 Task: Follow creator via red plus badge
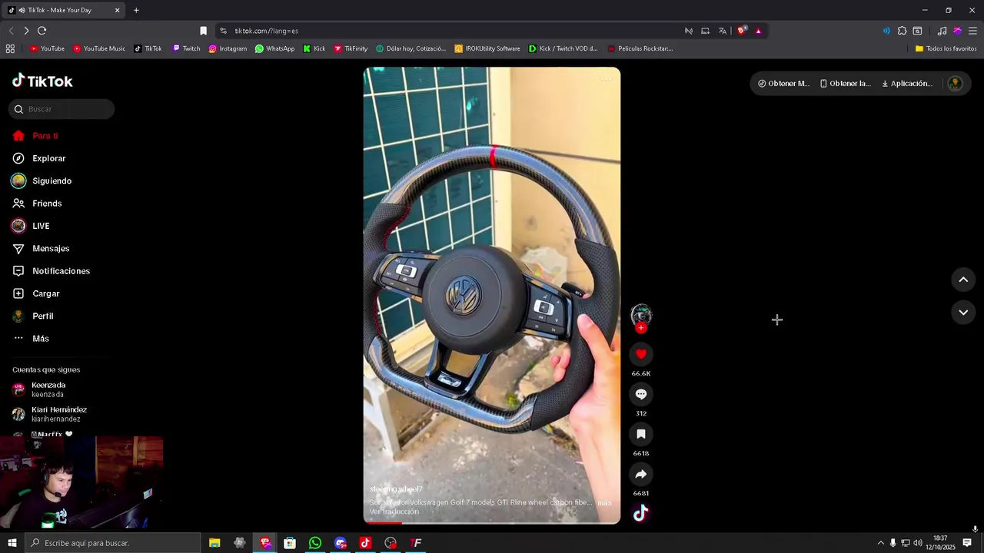coord(641,328)
